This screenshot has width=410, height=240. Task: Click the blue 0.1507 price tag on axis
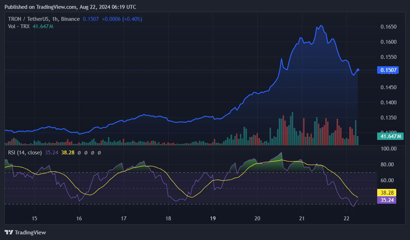coord(388,70)
